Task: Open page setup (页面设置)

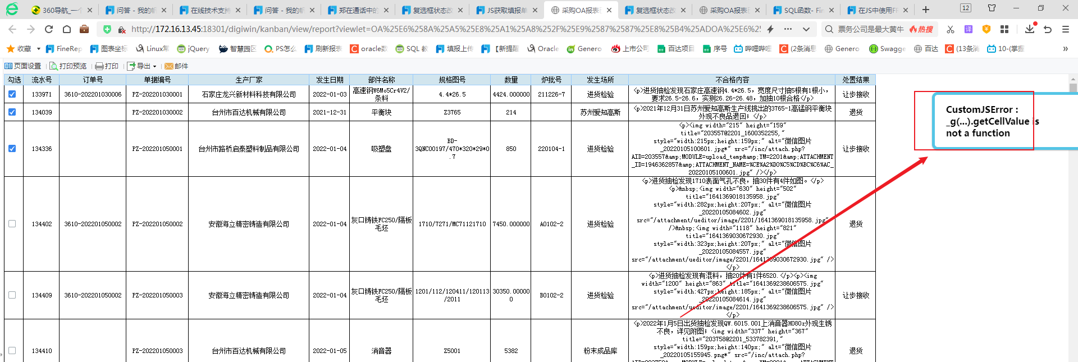Action: [23, 66]
